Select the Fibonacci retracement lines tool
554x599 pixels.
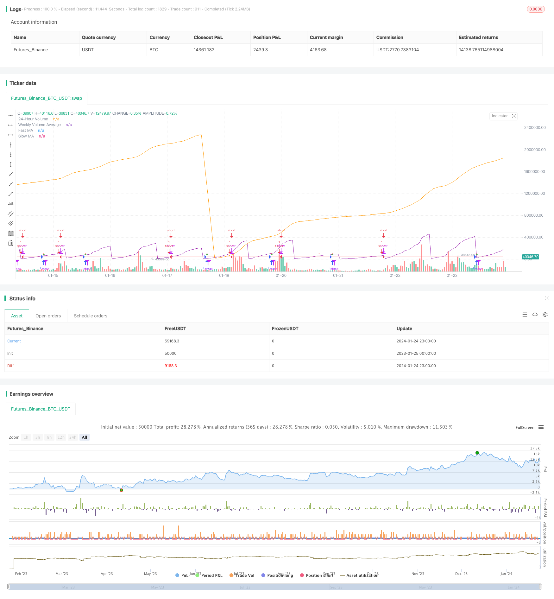[x=11, y=233]
